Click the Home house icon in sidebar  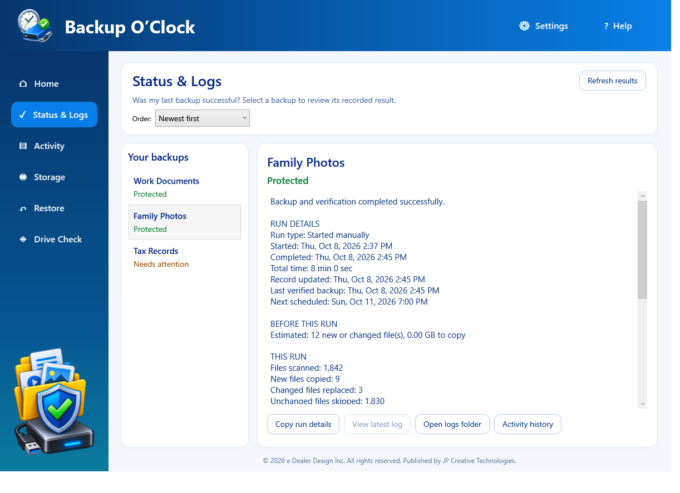(23, 84)
